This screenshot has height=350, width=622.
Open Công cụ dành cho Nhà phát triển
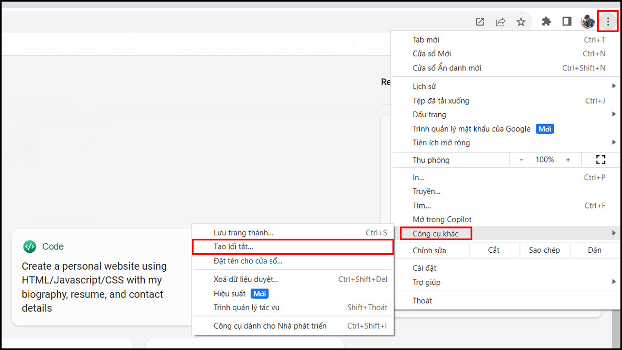(293, 326)
